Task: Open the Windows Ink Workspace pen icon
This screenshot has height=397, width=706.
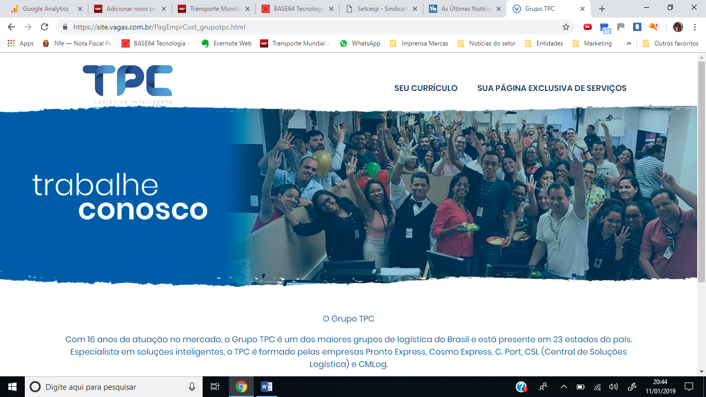Action: (x=632, y=387)
